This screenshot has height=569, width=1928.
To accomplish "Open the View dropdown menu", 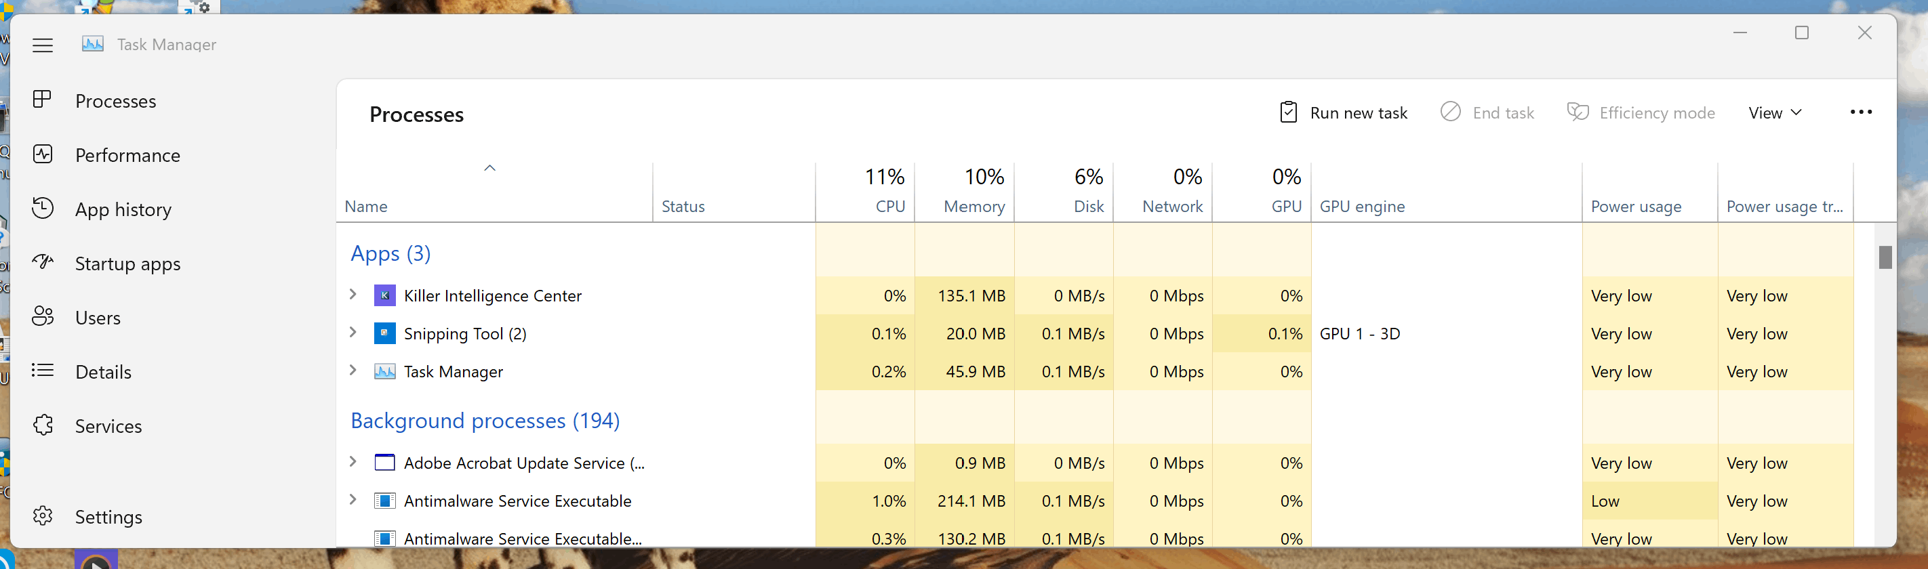I will point(1775,113).
